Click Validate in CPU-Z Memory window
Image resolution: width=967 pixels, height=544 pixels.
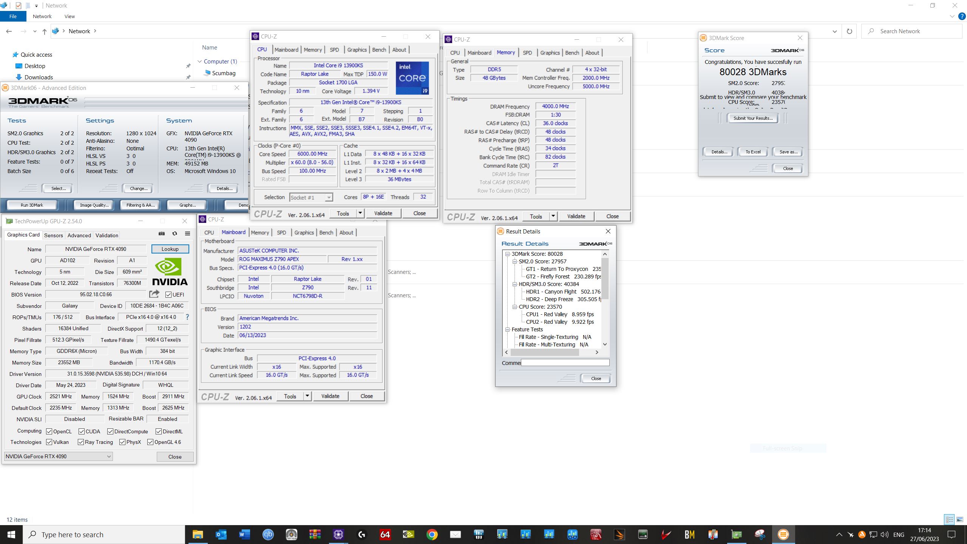click(x=576, y=216)
